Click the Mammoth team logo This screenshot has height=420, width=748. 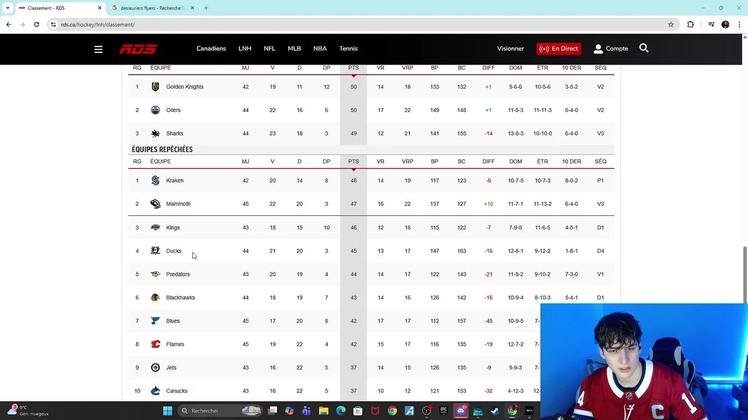pos(155,204)
